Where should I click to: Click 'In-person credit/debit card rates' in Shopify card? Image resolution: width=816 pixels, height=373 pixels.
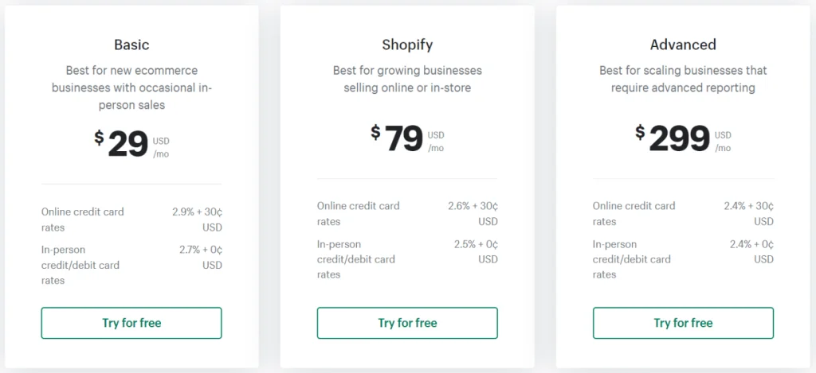[356, 259]
